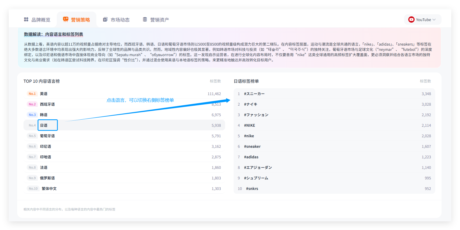Image resolution: width=460 pixels, height=230 pixels.
Task: Switch to the 市场动态 tab
Action: pos(120,20)
